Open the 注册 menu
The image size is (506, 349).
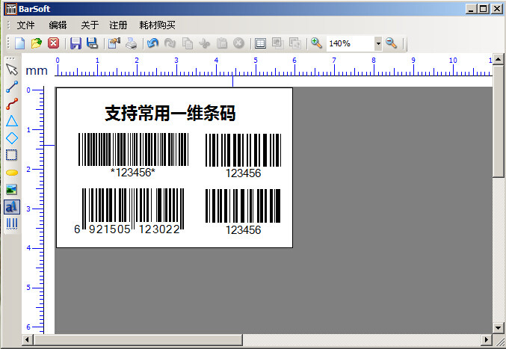pyautogui.click(x=118, y=25)
